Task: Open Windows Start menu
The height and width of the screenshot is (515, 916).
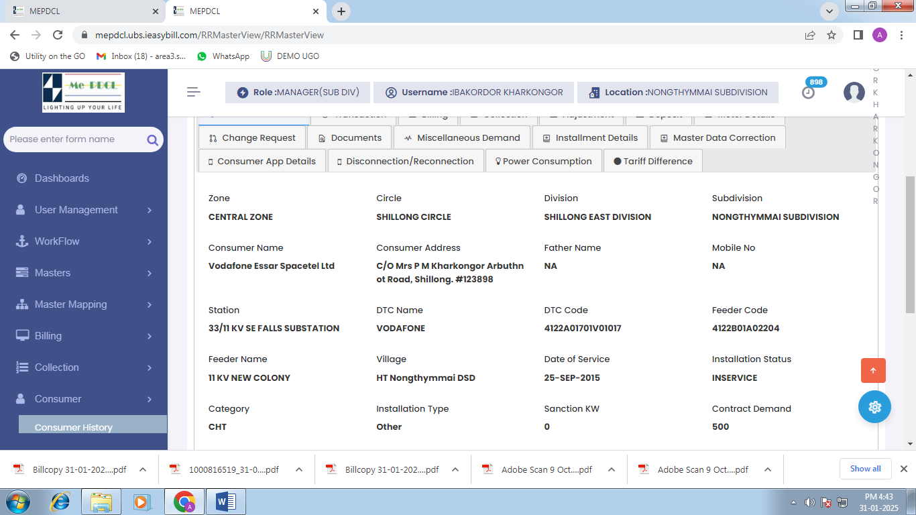Action: (17, 502)
